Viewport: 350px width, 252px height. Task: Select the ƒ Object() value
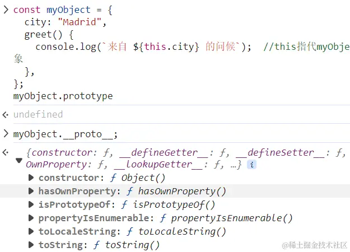tap(138, 178)
